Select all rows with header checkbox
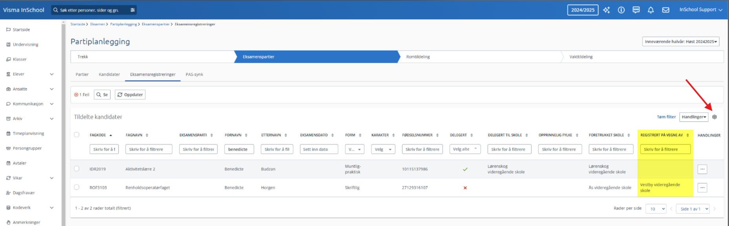This screenshot has height=226, width=729. tap(77, 135)
